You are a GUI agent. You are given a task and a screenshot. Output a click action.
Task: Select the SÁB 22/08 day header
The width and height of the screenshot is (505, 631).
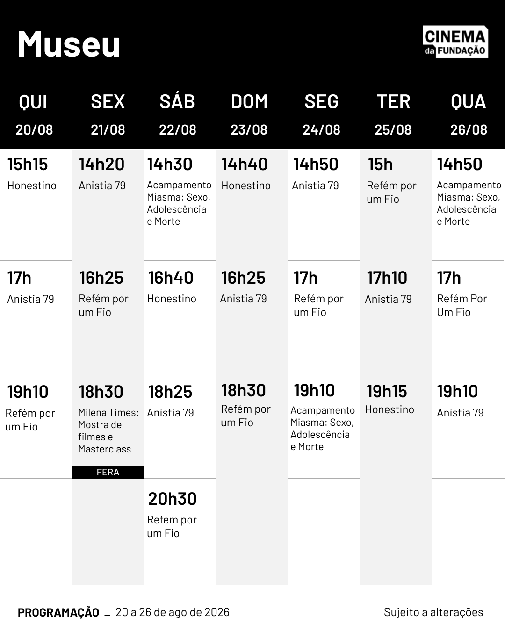pyautogui.click(x=177, y=115)
